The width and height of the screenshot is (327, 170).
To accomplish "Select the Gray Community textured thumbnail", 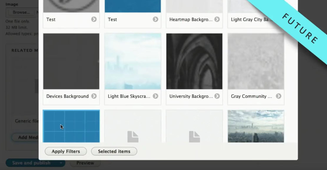I will click(256, 61).
